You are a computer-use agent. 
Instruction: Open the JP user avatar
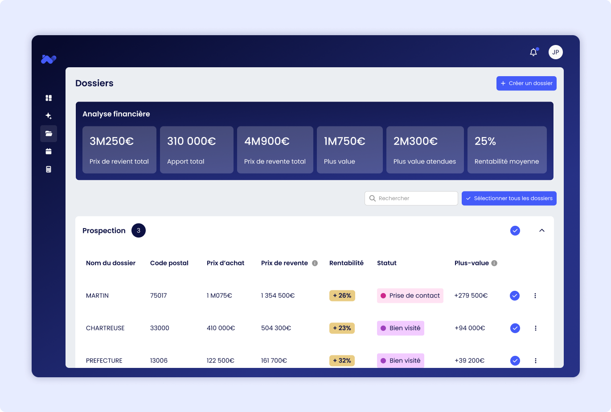pos(556,52)
